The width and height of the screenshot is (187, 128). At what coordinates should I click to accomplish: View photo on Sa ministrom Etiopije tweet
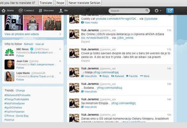click(x=89, y=107)
